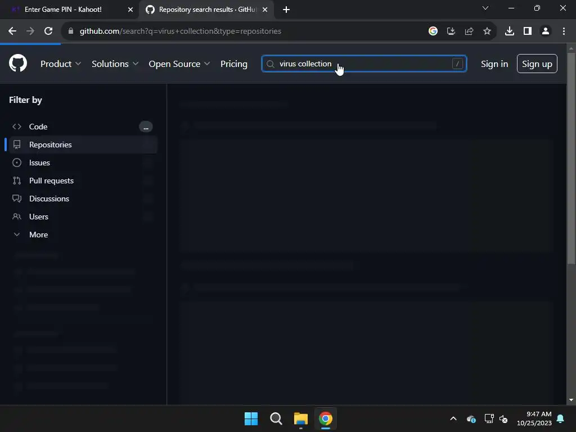Reload the page with the refresh icon
Image resolution: width=576 pixels, height=432 pixels.
tap(48, 31)
